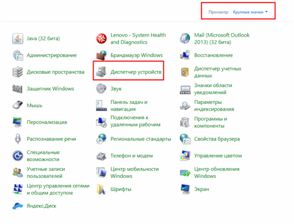Open the Телефон и модем link text

132,156
